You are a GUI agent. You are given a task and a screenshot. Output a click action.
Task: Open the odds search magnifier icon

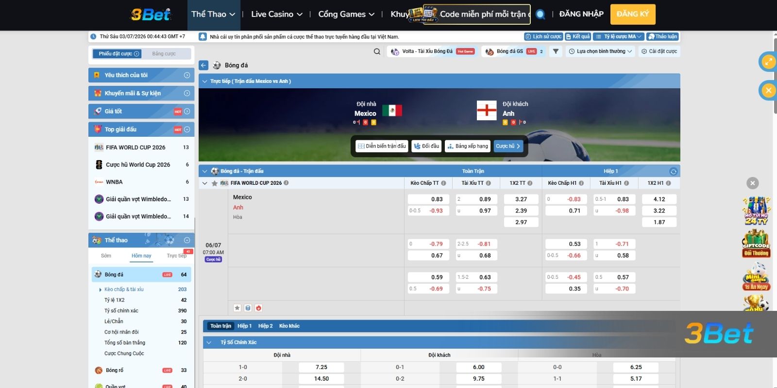(x=377, y=51)
